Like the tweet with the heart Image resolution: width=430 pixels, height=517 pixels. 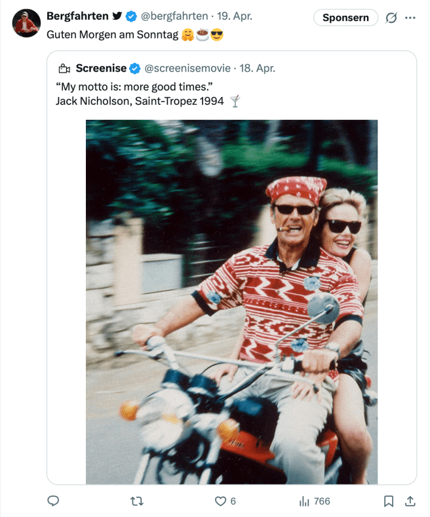[x=221, y=501]
